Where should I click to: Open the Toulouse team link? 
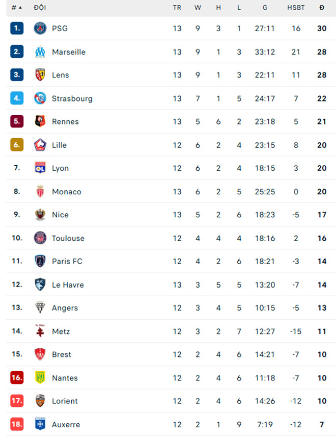[68, 238]
